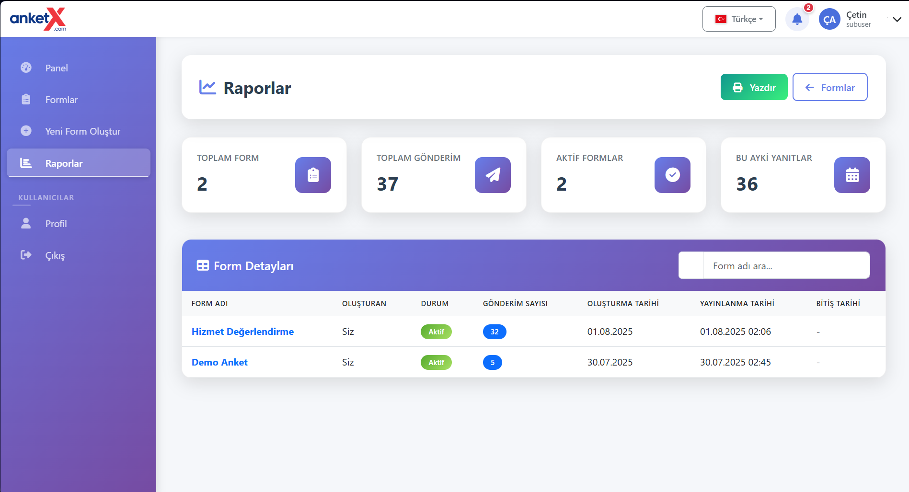909x492 pixels.
Task: Click the Formlar back button
Action: 829,87
